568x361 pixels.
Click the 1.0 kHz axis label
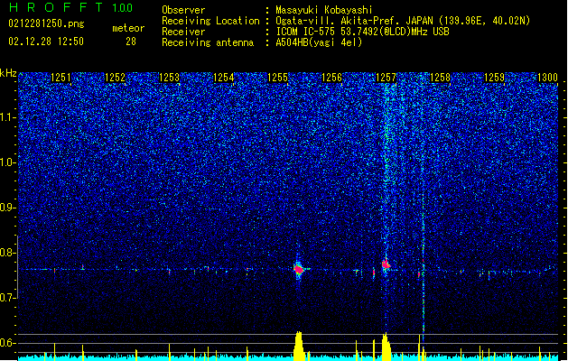pos(8,162)
